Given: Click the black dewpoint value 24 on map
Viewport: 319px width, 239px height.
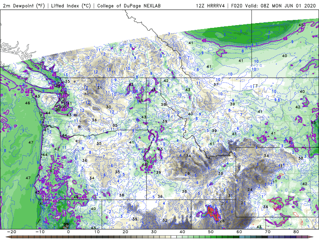Looking at the screenshot, I should (x=250, y=190).
